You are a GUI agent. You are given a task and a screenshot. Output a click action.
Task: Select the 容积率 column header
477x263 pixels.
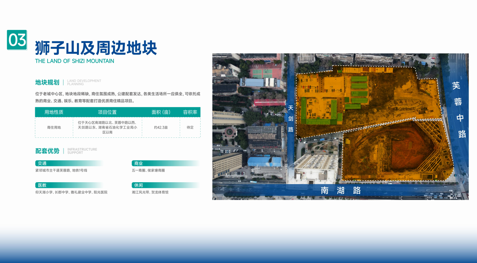click(190, 112)
